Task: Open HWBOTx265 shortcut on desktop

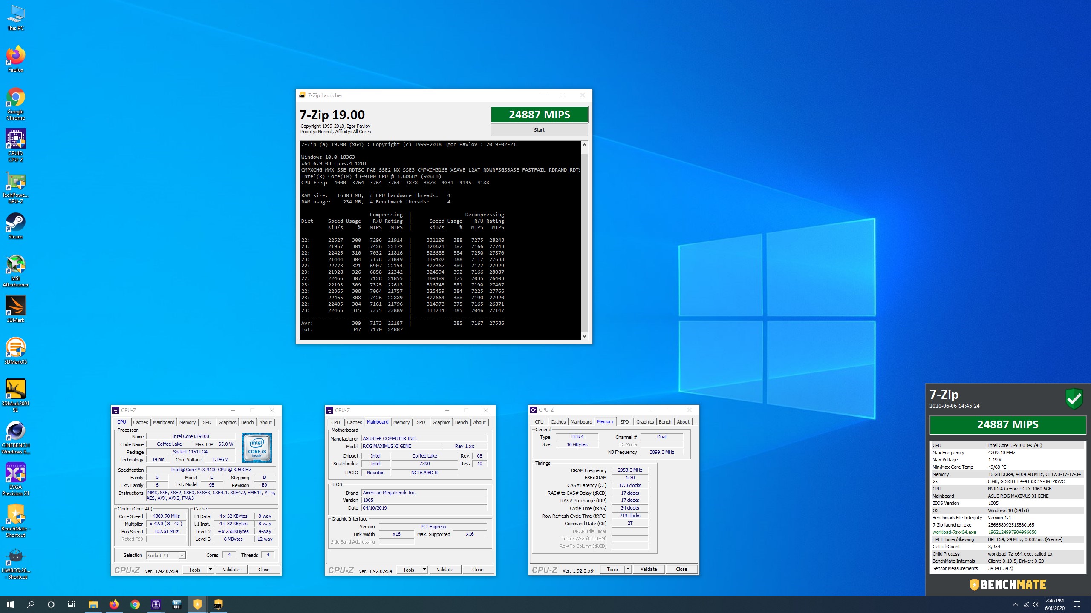Action: 15,563
